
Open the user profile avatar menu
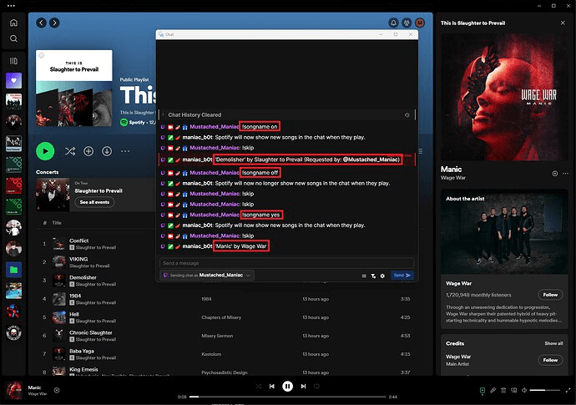420,23
